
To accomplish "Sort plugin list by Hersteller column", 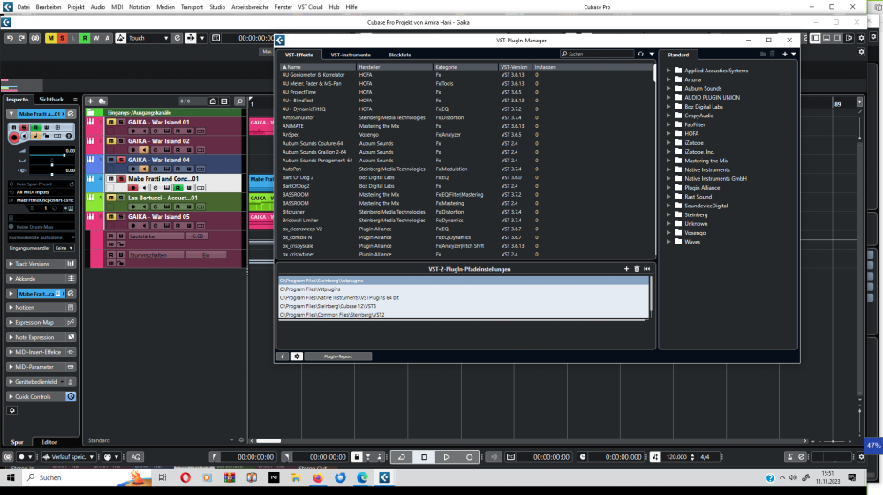I will point(395,67).
